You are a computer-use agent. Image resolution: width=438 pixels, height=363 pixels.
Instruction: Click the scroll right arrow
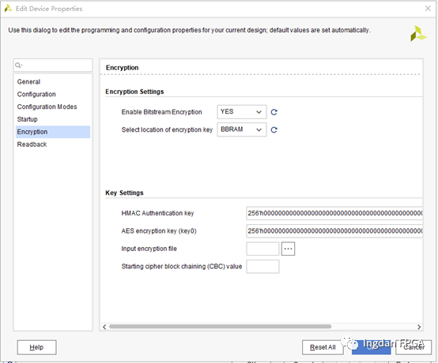coord(419,327)
